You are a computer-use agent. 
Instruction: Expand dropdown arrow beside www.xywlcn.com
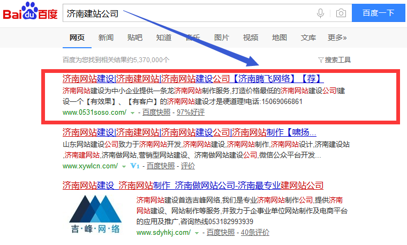pos(124,167)
